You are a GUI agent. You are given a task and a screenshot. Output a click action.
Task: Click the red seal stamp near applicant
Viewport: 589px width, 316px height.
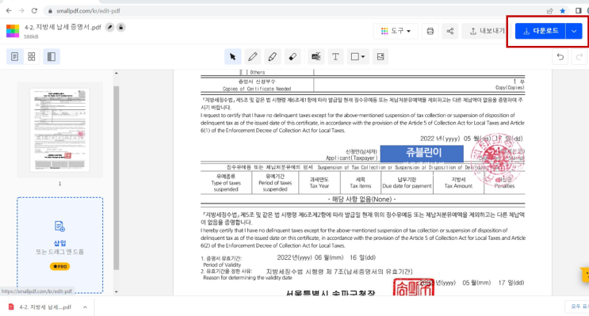point(498,159)
